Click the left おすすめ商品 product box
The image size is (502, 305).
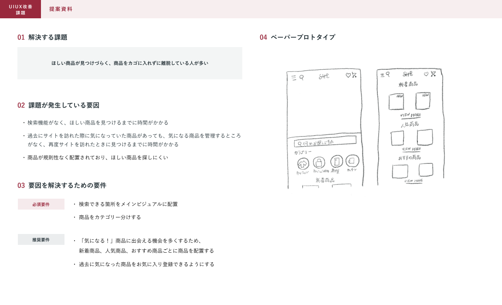coord(400,171)
